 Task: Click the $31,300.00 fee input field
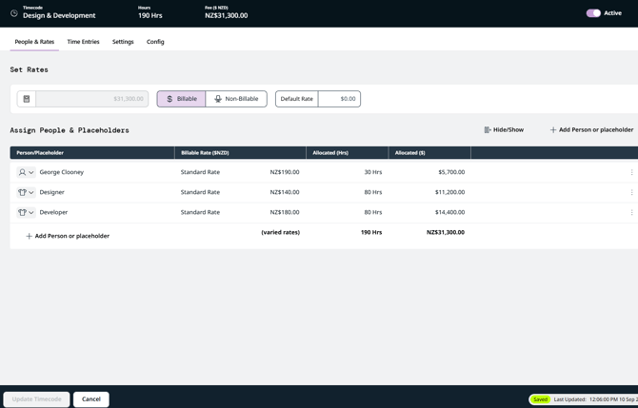(x=92, y=99)
